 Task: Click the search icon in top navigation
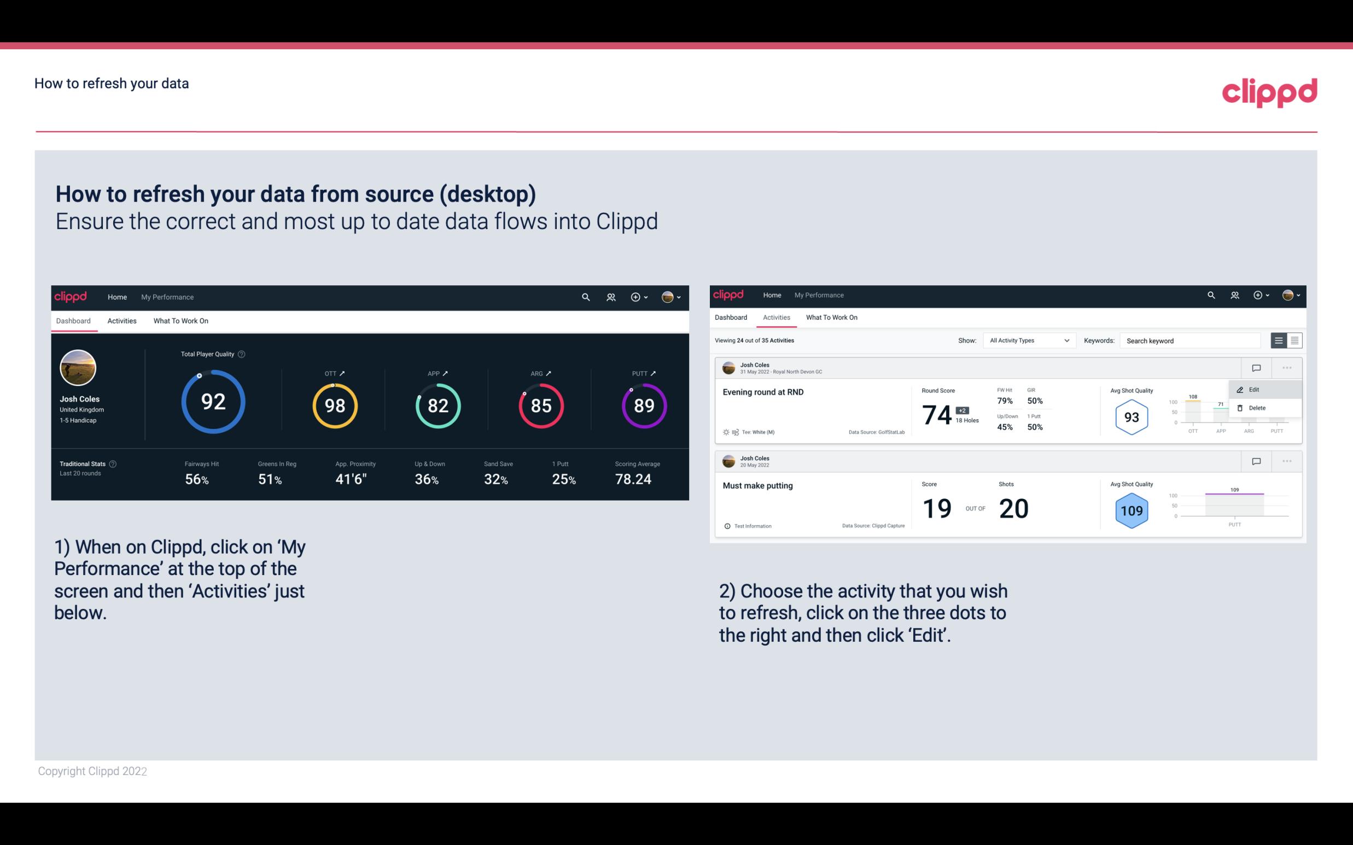[585, 296]
